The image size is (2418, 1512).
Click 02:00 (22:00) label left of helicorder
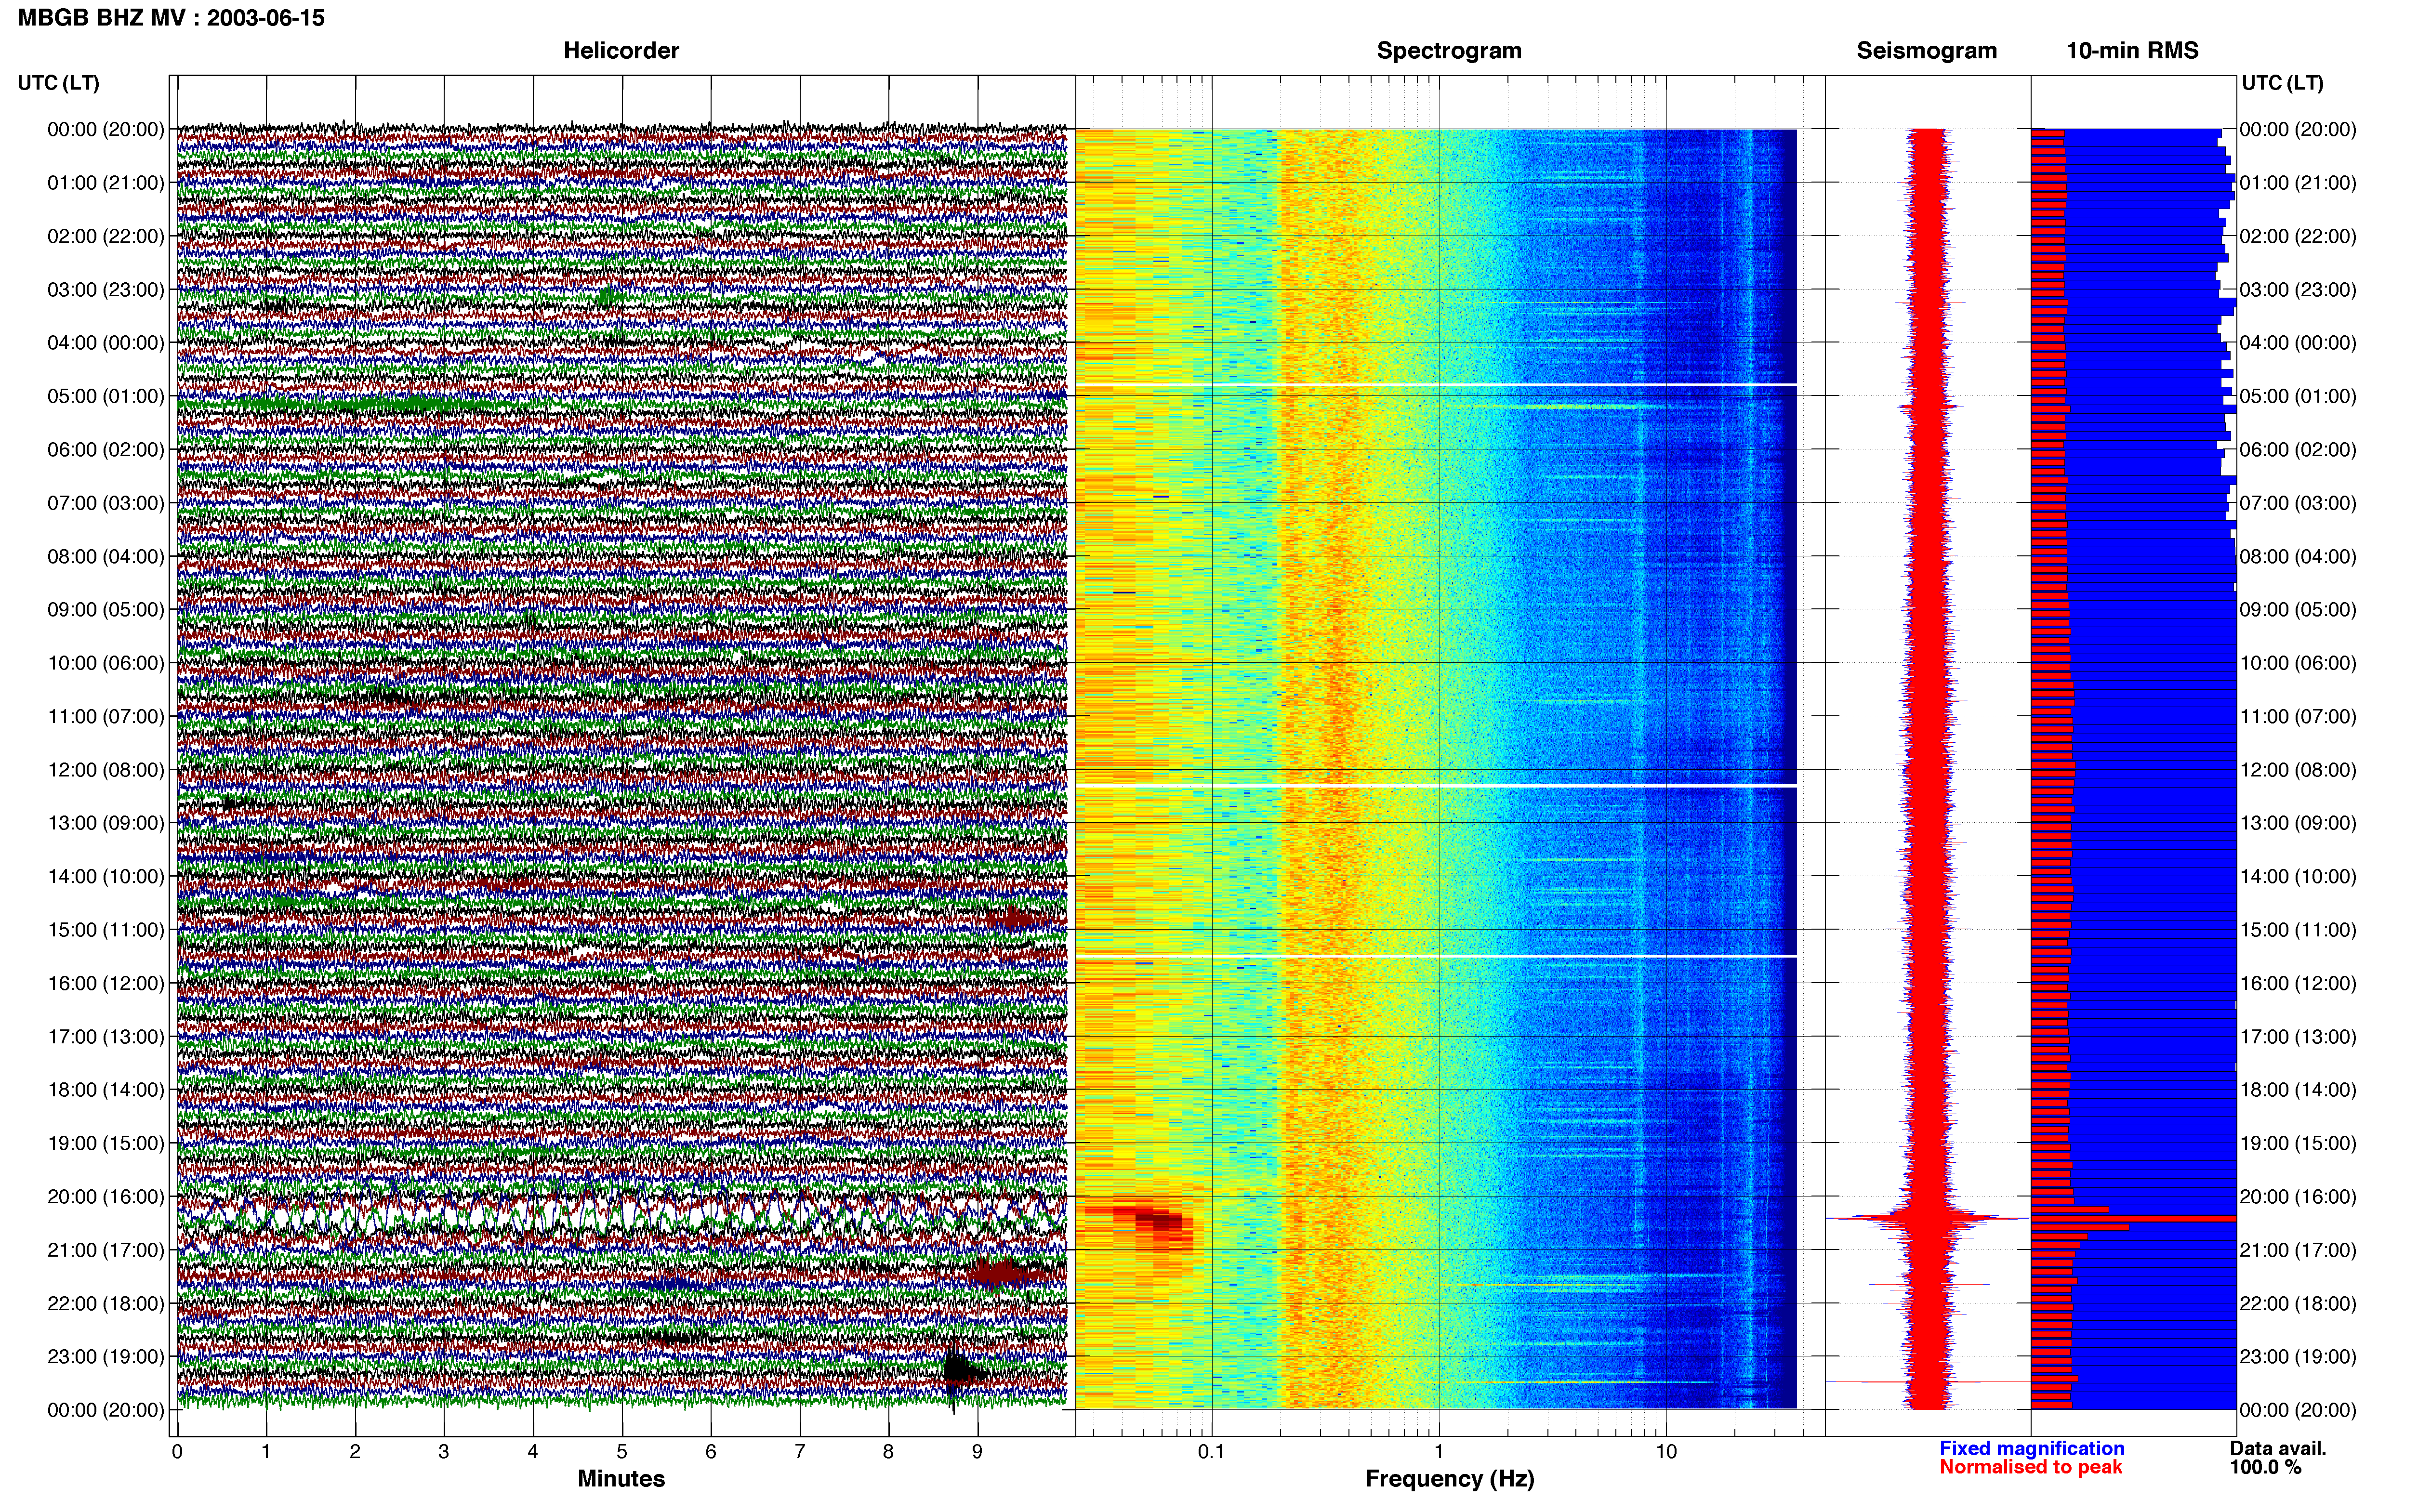[x=105, y=236]
